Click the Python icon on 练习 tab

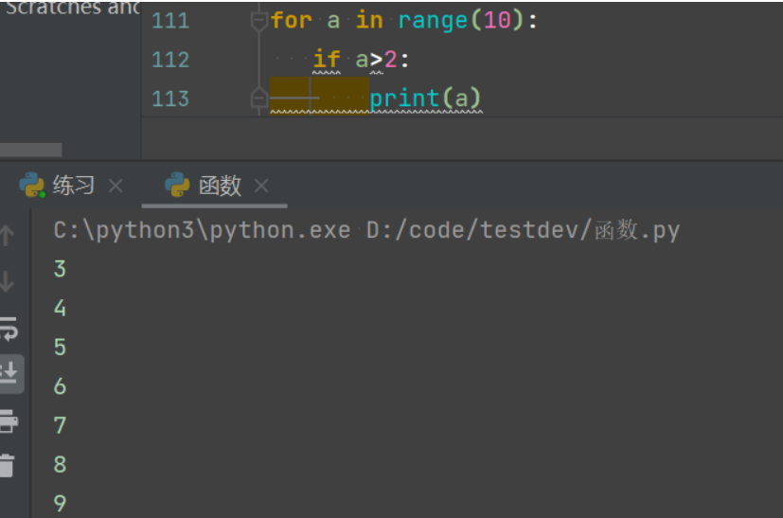pyautogui.click(x=32, y=186)
